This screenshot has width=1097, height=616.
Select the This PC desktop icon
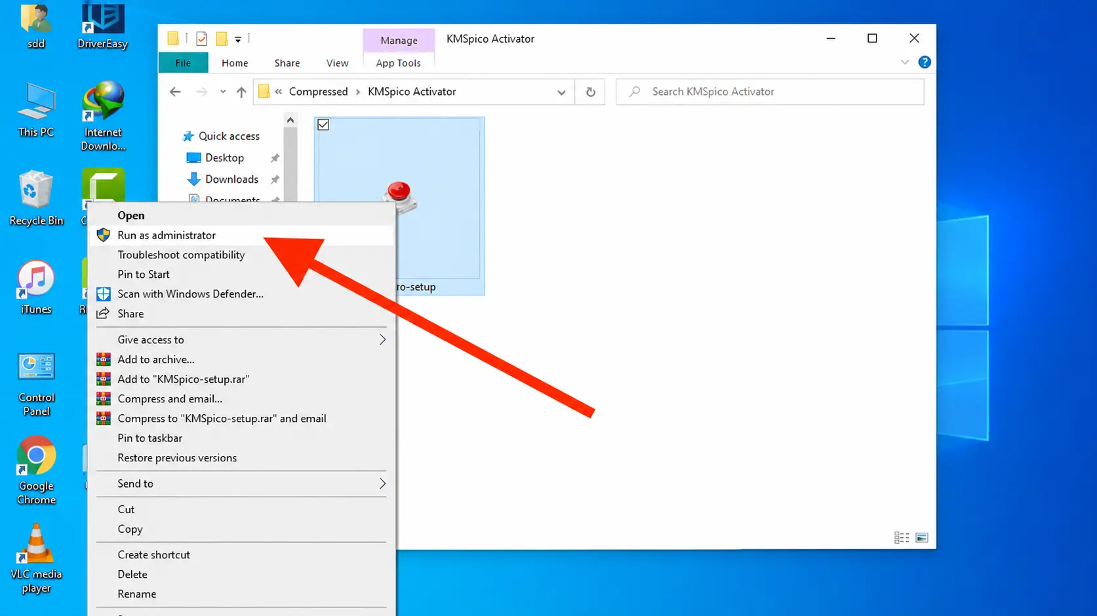click(36, 110)
